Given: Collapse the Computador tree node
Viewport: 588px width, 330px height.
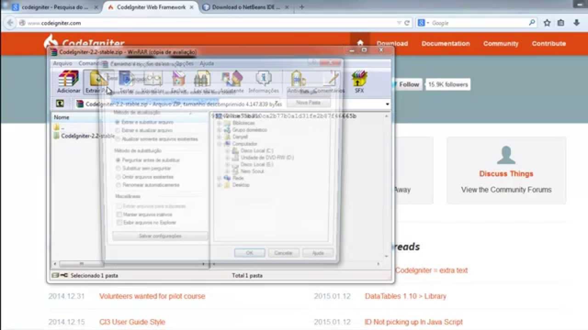Looking at the screenshot, I should pos(219,144).
